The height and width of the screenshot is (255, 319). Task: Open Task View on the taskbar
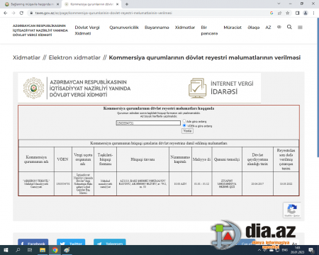point(30,250)
